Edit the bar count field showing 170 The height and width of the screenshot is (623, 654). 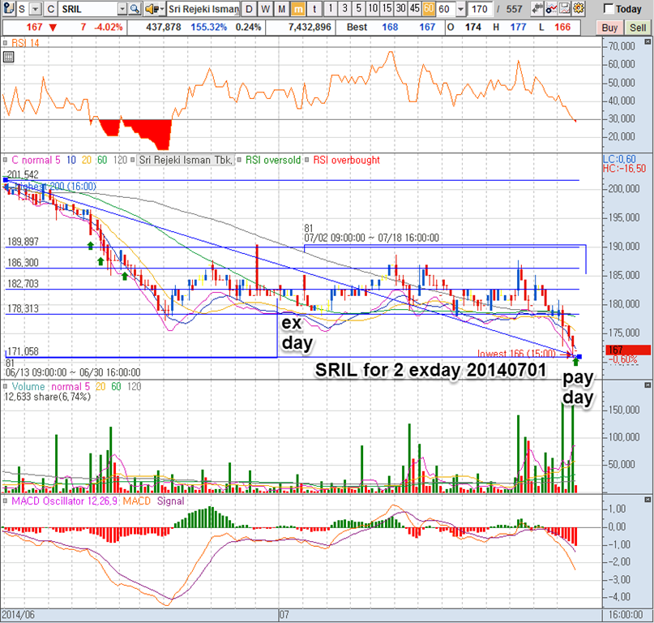[480, 9]
